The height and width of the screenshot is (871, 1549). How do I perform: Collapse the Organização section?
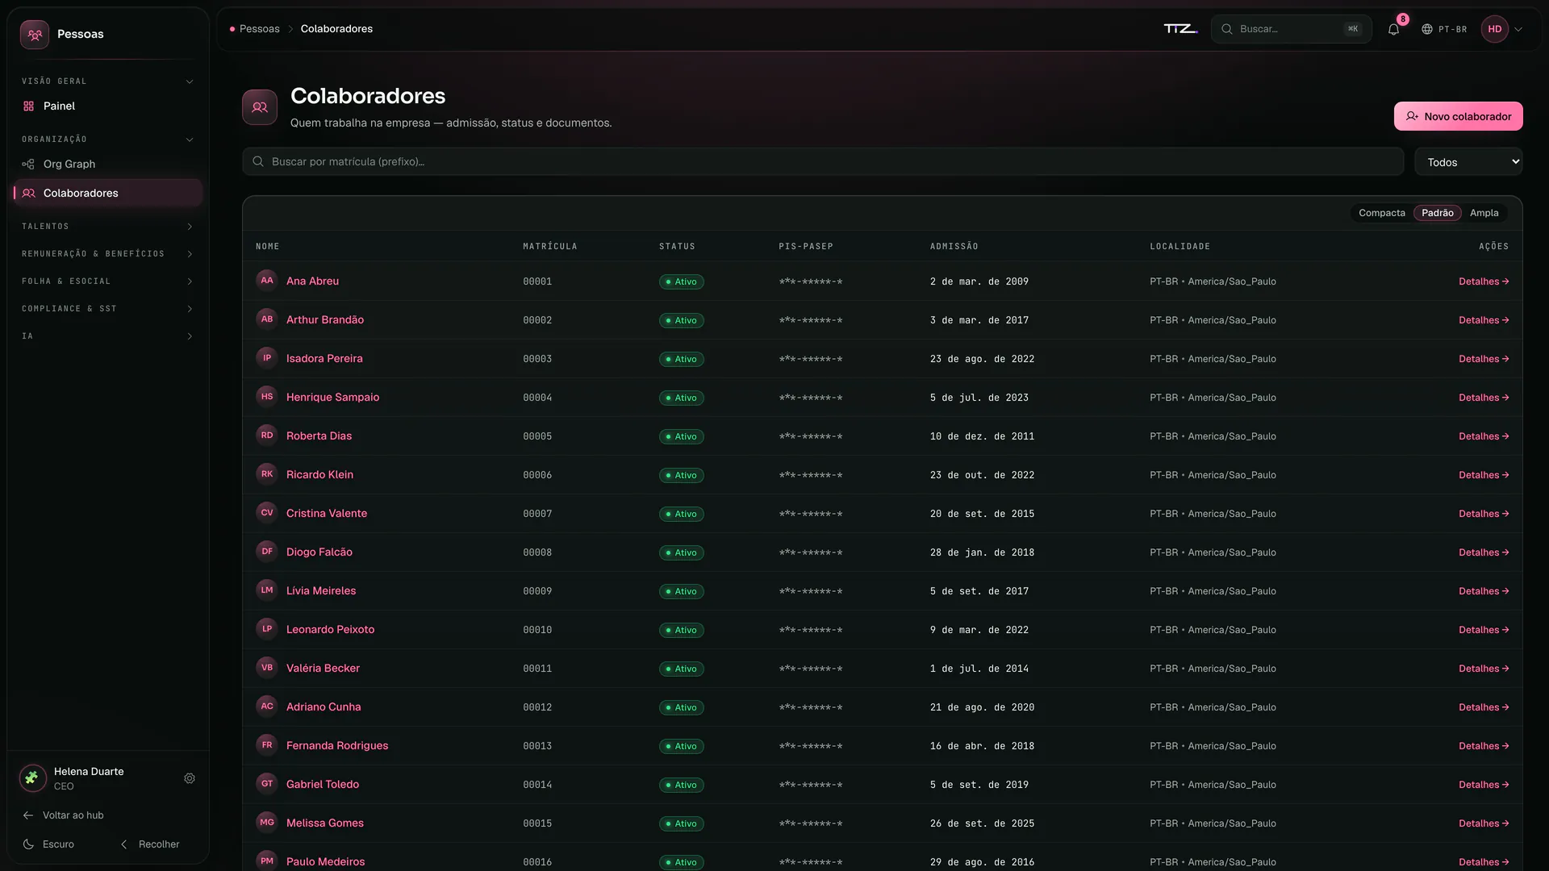(108, 140)
